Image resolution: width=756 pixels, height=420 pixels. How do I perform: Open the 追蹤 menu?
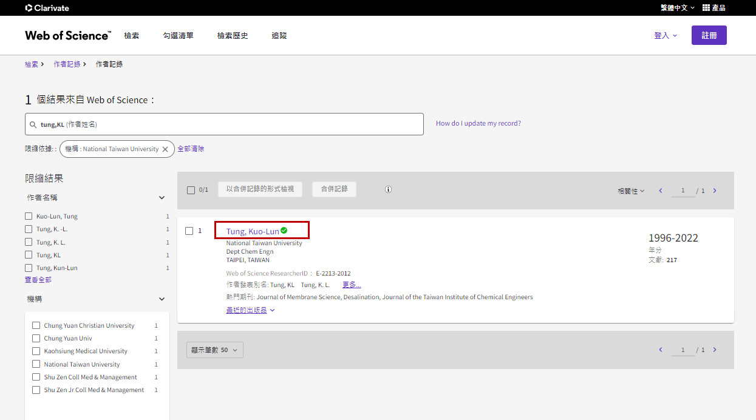[x=279, y=36]
